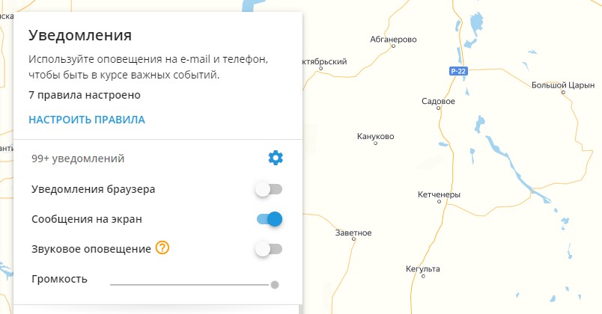
Task: Click the Октябрьский settlement label
Action: tap(325, 61)
